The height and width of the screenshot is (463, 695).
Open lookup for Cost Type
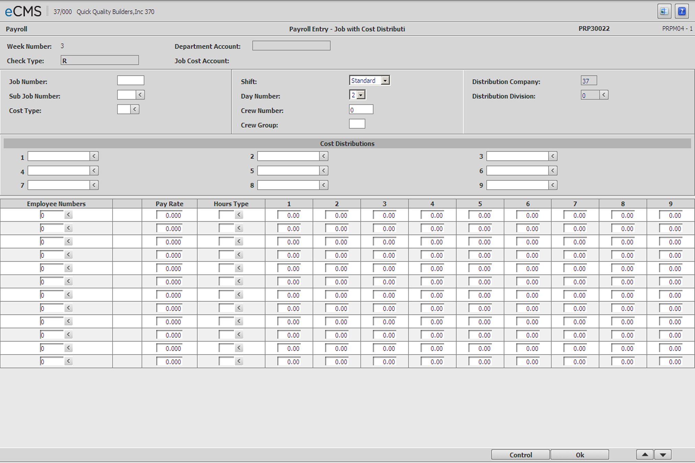click(135, 109)
